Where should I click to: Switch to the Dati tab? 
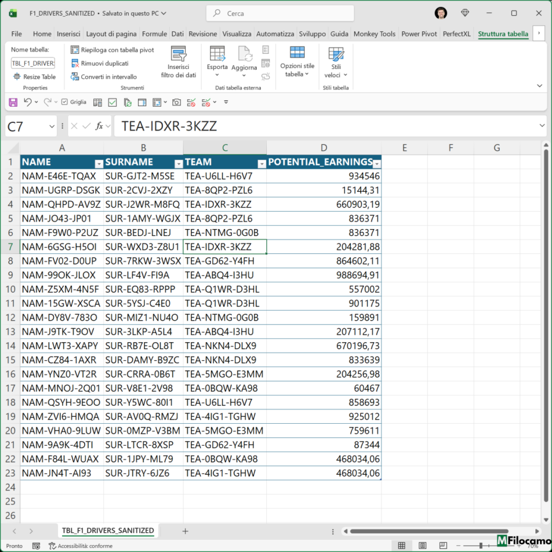(177, 34)
